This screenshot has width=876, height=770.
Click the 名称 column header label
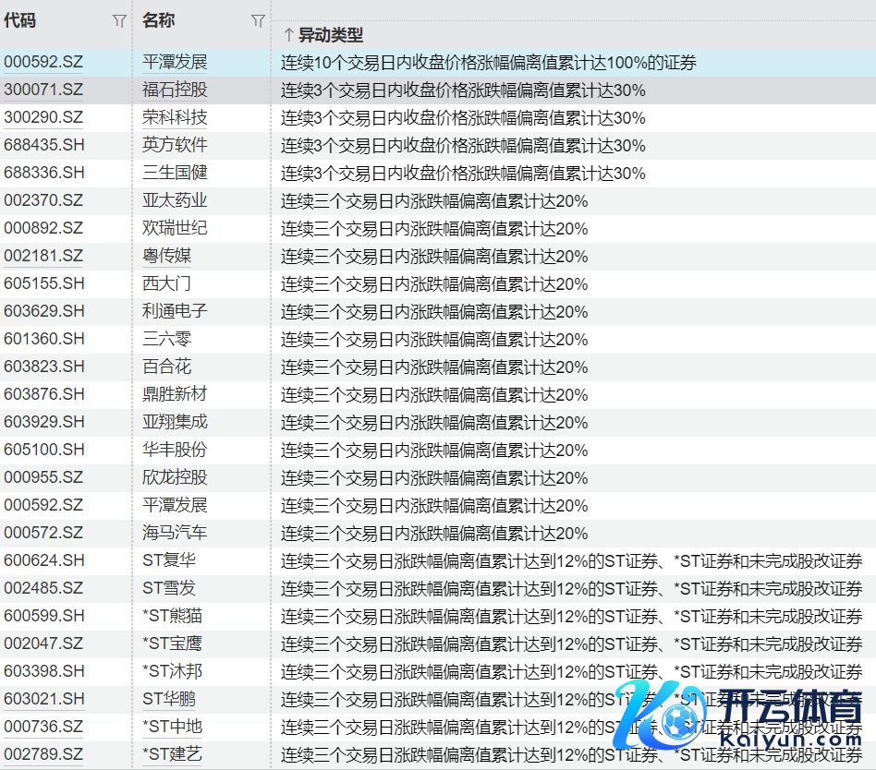point(159,20)
